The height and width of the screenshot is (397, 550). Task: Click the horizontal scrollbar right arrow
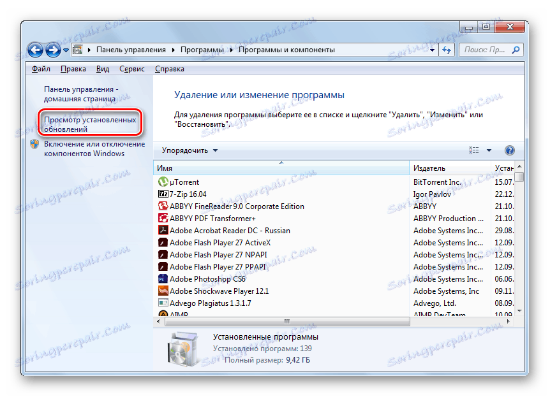point(509,321)
